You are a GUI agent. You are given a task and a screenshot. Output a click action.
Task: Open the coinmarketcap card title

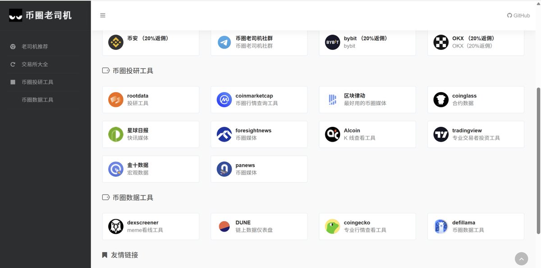[254, 96]
